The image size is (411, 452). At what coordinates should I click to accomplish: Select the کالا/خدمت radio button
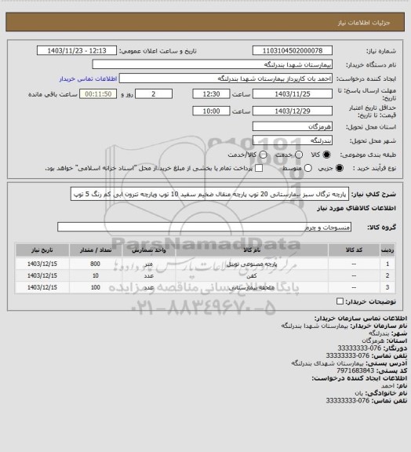pos(263,155)
